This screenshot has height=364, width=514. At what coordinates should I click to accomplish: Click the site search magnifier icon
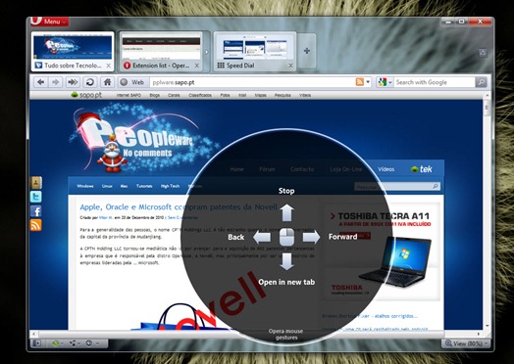pyautogui.click(x=436, y=187)
